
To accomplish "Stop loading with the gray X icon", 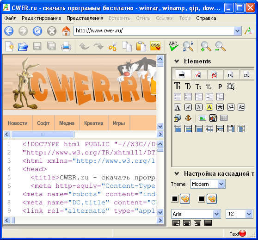I will point(52,31).
